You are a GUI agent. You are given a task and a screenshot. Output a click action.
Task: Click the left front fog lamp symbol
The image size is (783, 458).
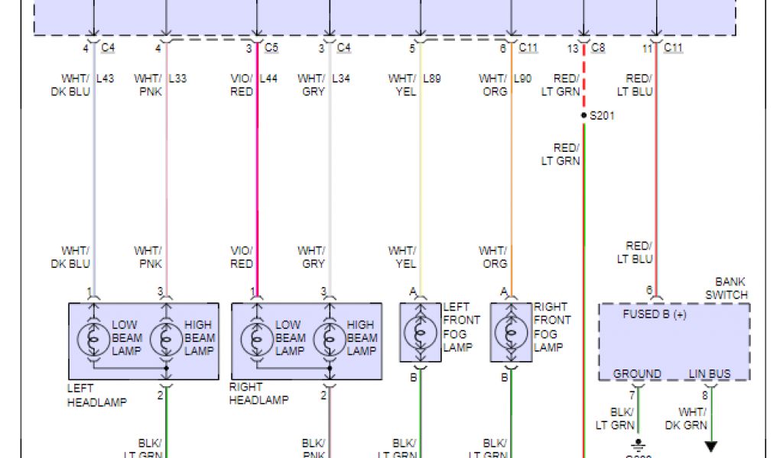(x=419, y=332)
